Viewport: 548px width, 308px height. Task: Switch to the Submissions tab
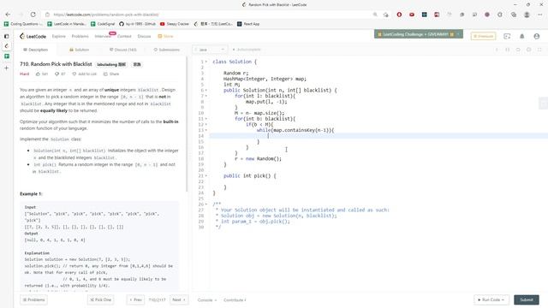click(167, 50)
